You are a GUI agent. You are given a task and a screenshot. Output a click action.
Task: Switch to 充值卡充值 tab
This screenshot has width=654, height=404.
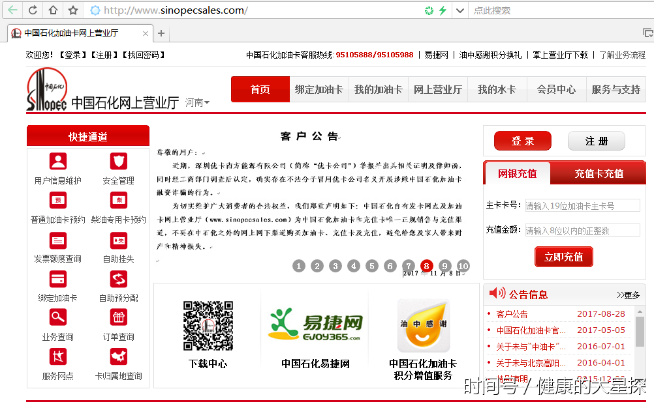click(x=599, y=173)
